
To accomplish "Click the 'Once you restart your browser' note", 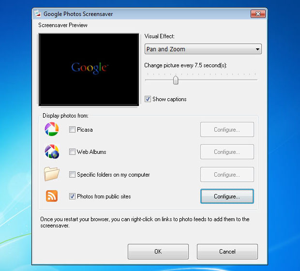I will 145,222.
